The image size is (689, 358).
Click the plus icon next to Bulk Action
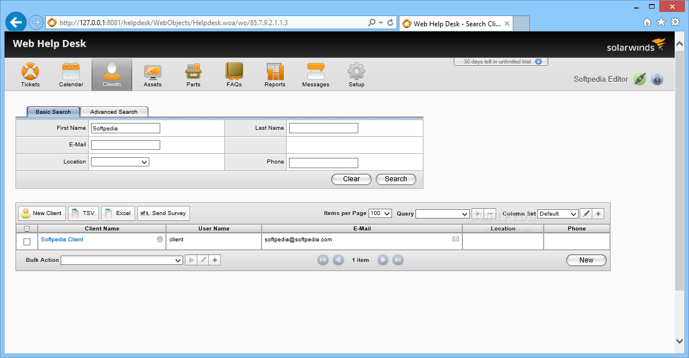pyautogui.click(x=215, y=260)
